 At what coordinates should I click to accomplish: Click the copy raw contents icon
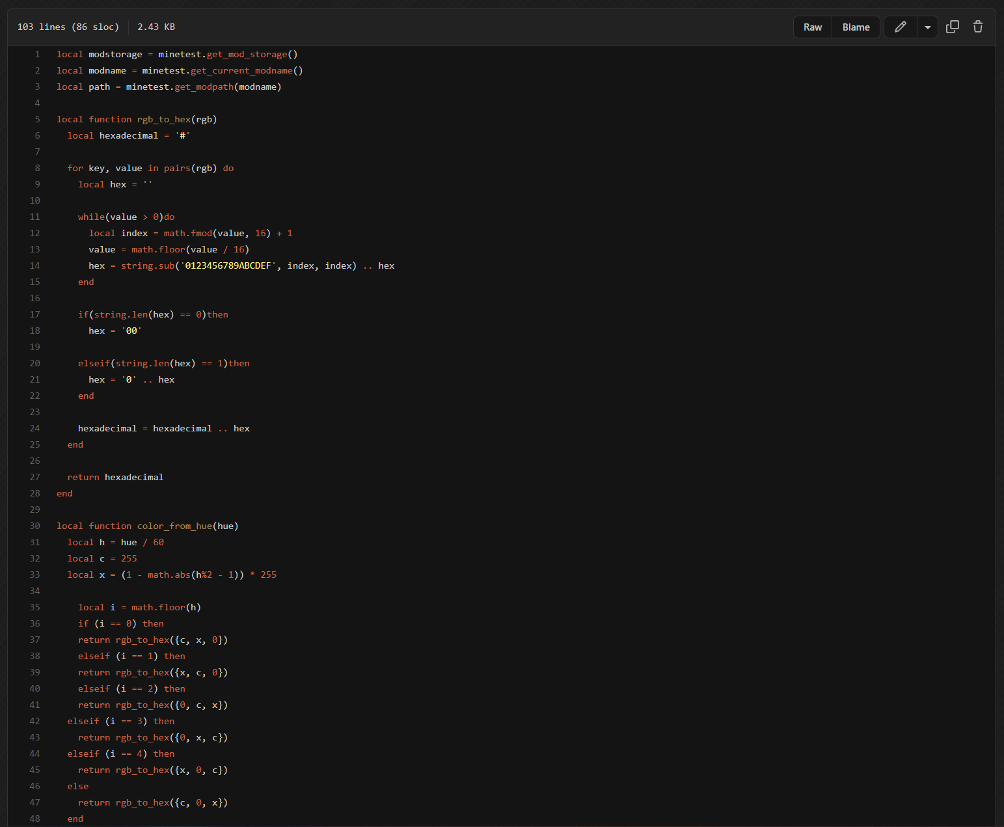click(952, 27)
